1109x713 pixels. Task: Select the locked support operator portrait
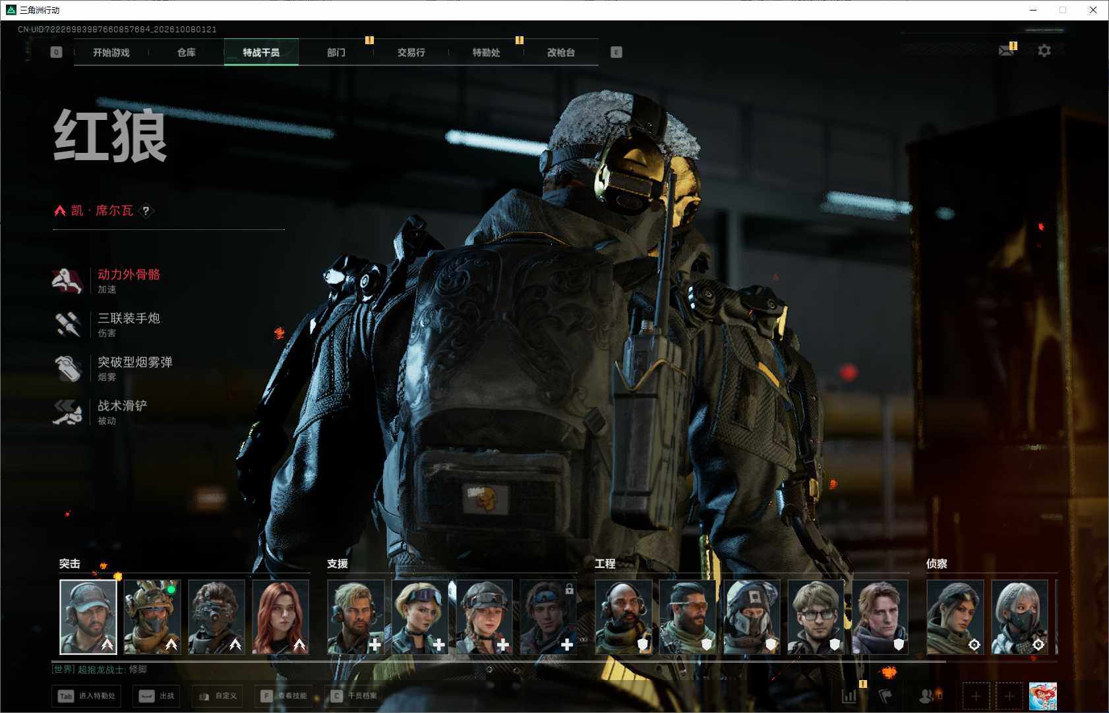549,617
